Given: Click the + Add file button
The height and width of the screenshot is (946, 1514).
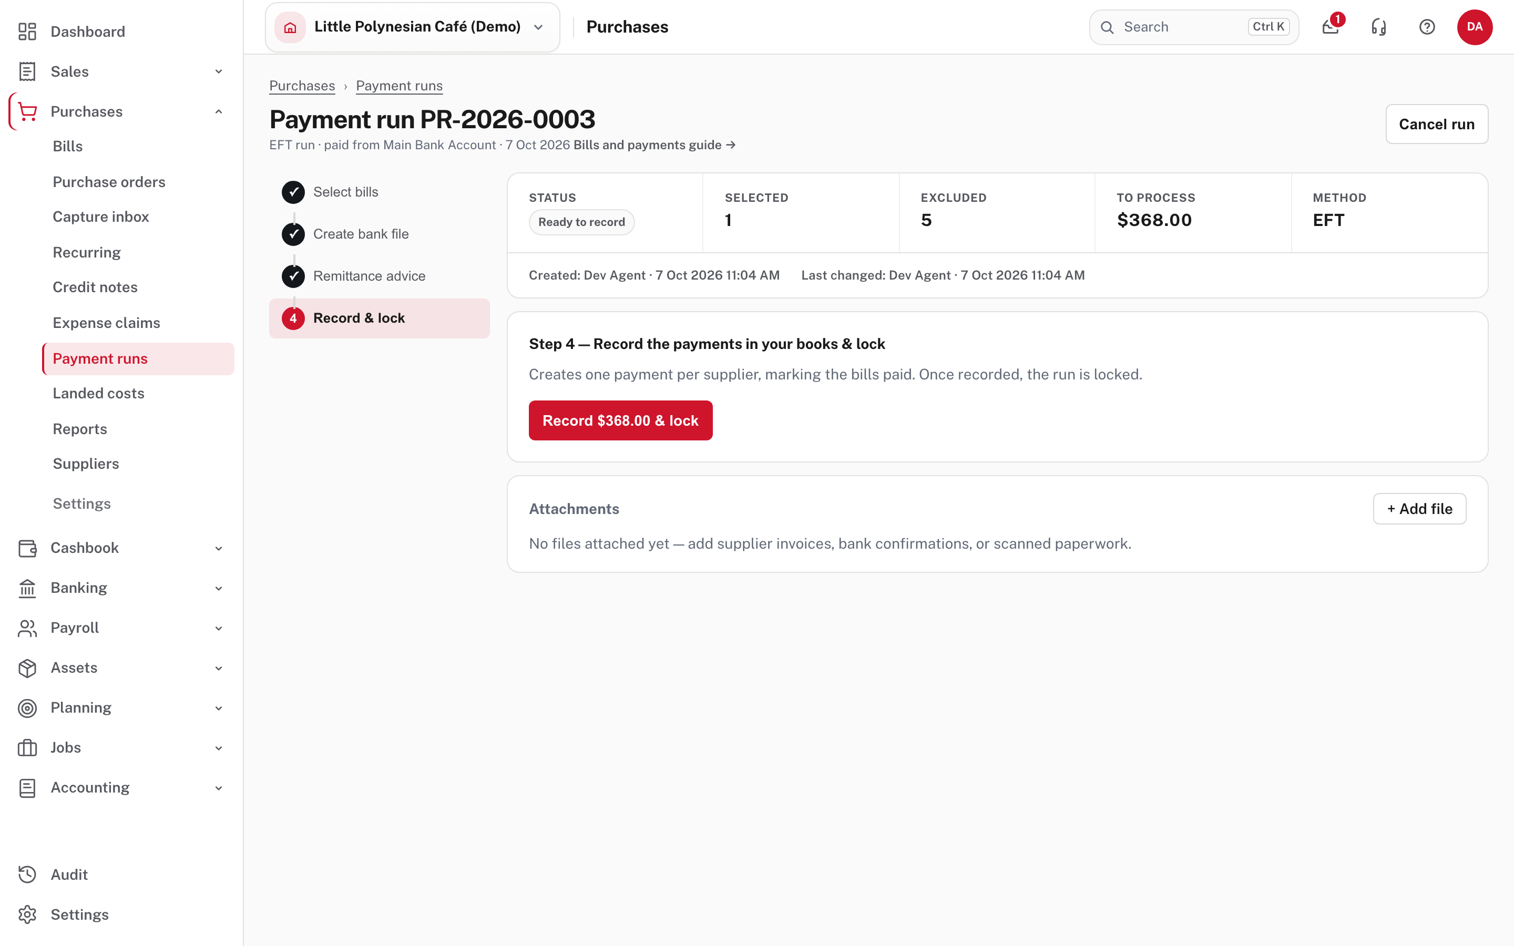Looking at the screenshot, I should point(1419,509).
